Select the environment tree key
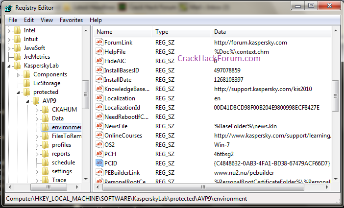 pyautogui.click(x=67, y=127)
